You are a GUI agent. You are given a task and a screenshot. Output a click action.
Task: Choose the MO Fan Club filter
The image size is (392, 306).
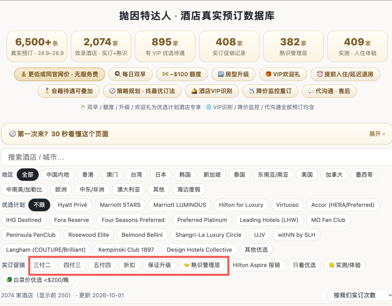pyautogui.click(x=328, y=220)
